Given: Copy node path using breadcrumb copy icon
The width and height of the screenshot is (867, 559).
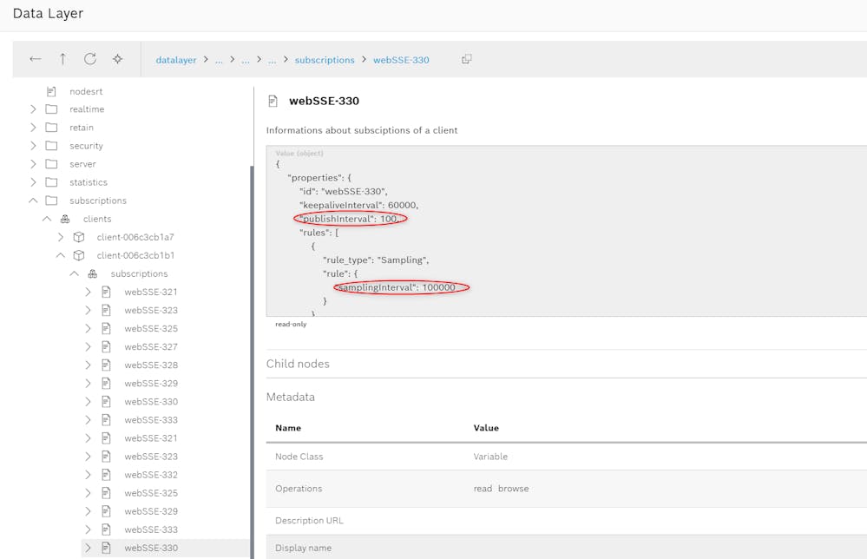Looking at the screenshot, I should pyautogui.click(x=467, y=59).
